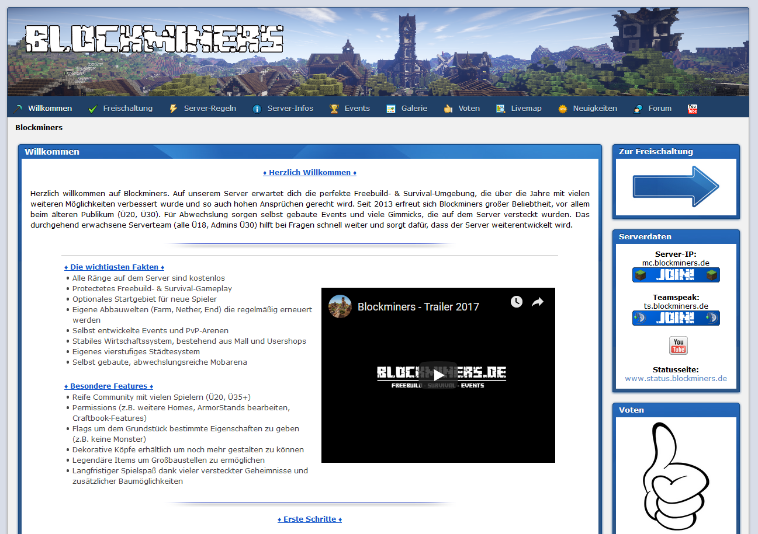Click 'Selbst gebaute, abwechslungsreiche Mobarena' item
This screenshot has width=758, height=534.
[160, 362]
